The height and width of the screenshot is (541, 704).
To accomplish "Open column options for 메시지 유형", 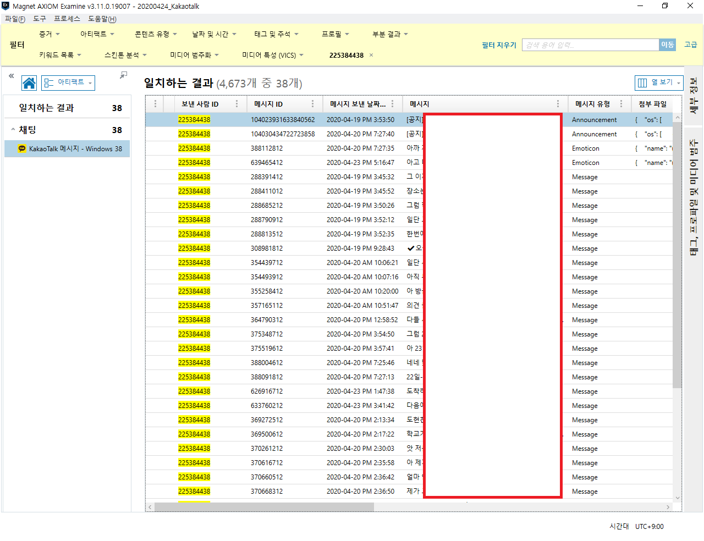I will (621, 104).
